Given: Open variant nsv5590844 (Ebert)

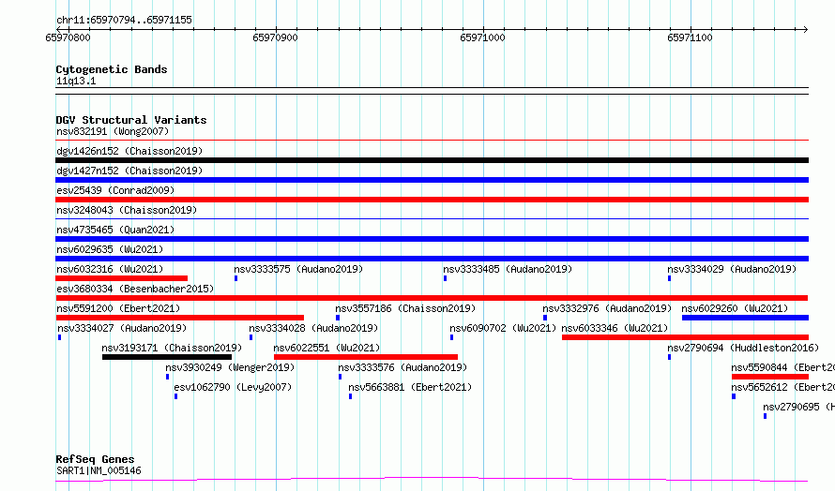Looking at the screenshot, I should 782,367.
